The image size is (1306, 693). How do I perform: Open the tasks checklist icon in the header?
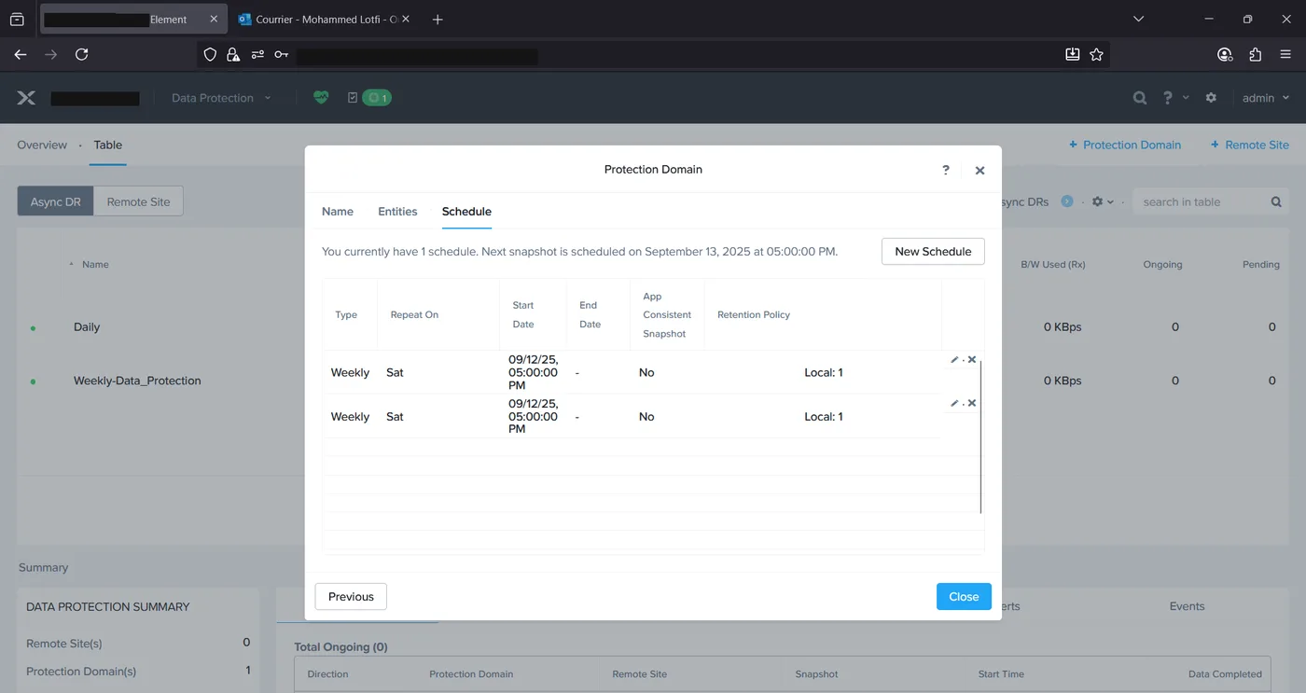[x=353, y=97]
